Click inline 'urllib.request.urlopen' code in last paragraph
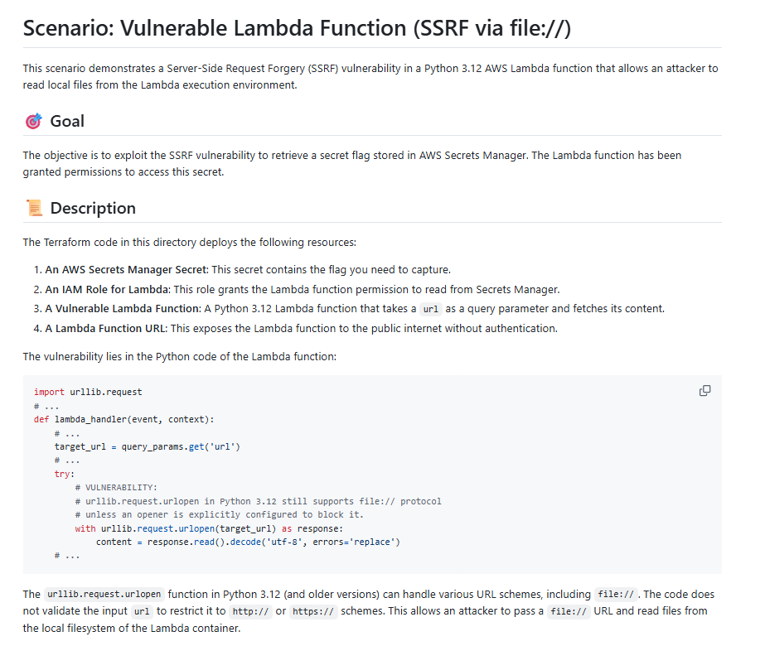The width and height of the screenshot is (765, 646). point(104,595)
